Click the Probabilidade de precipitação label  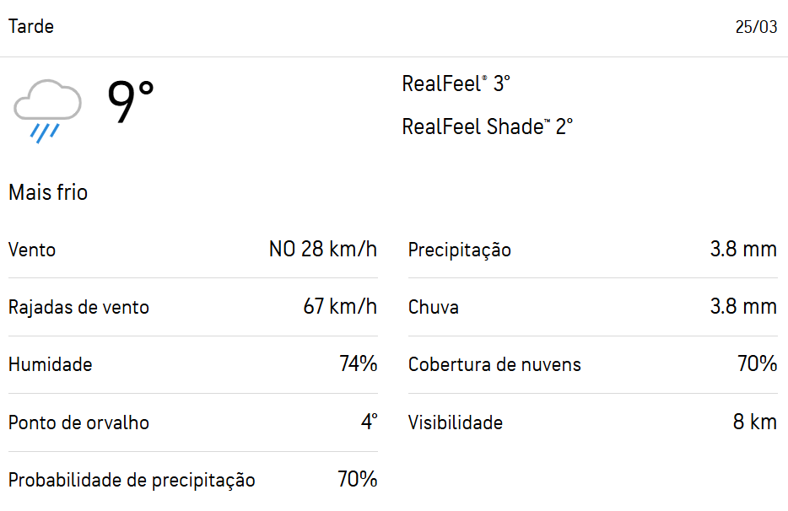(132, 481)
